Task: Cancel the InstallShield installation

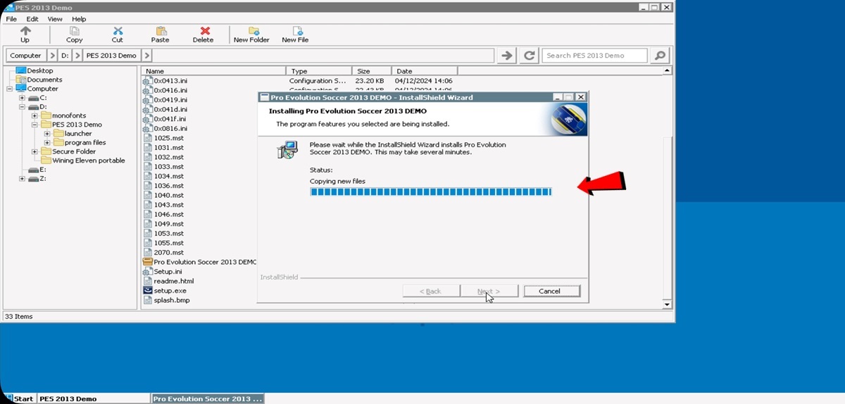Action: [551, 291]
